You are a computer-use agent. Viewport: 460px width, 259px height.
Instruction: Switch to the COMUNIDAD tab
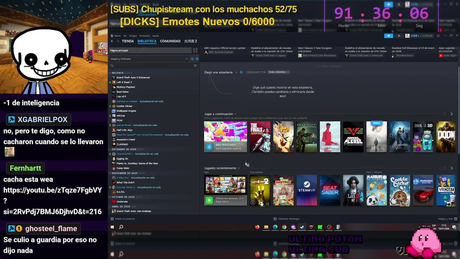tap(170, 41)
